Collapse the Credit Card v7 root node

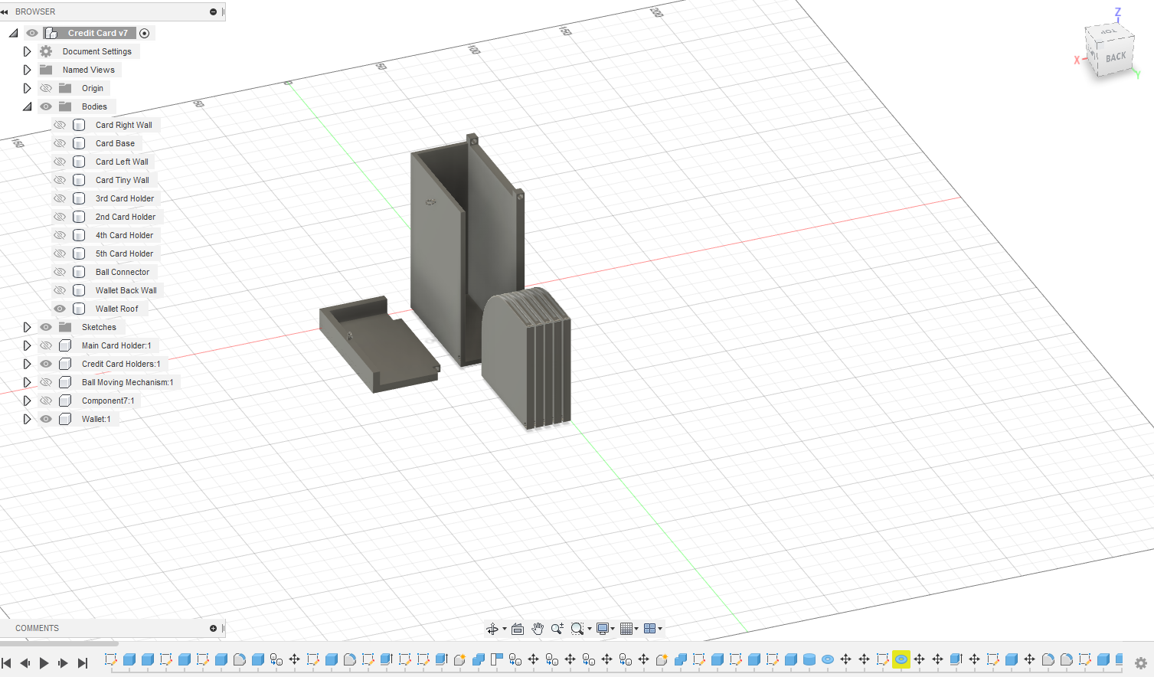[13, 33]
